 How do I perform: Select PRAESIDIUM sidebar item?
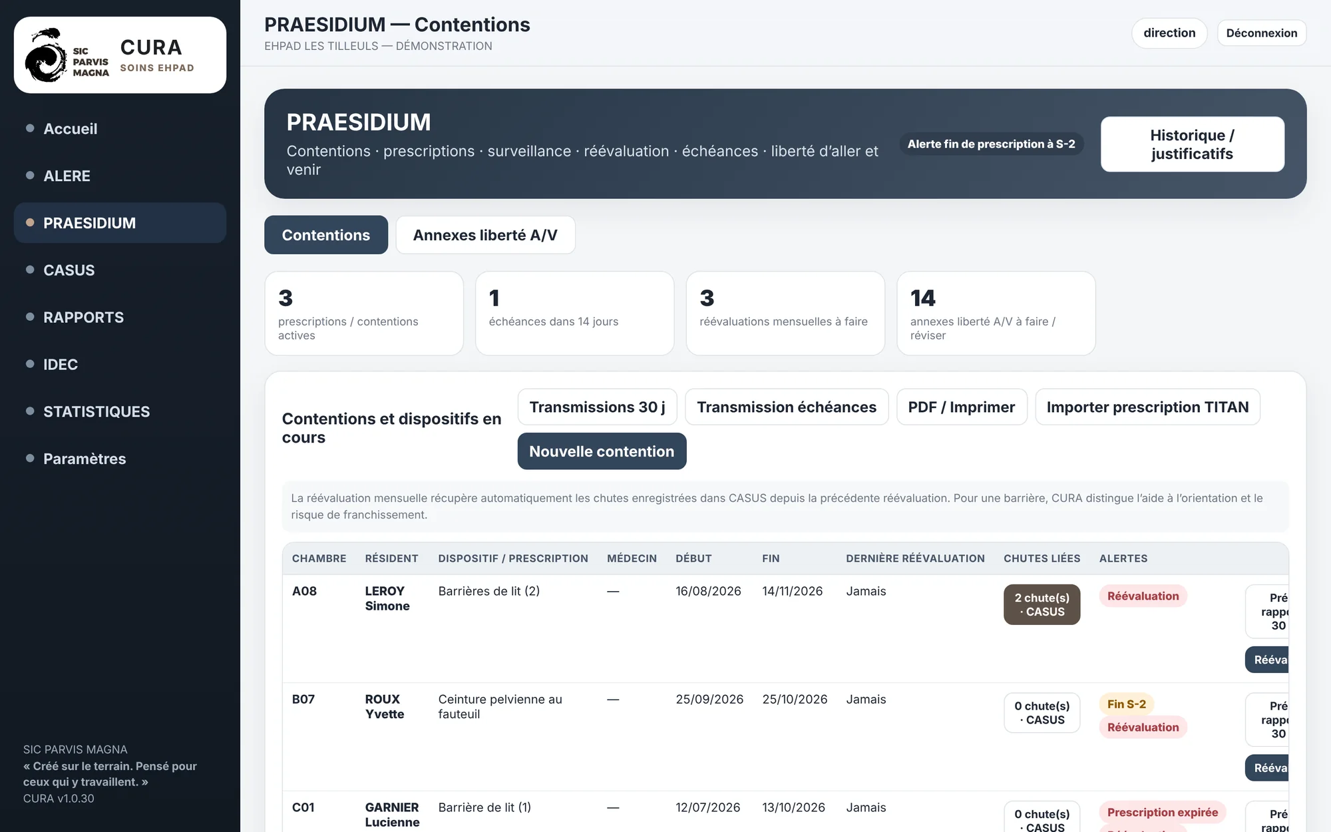click(x=120, y=223)
